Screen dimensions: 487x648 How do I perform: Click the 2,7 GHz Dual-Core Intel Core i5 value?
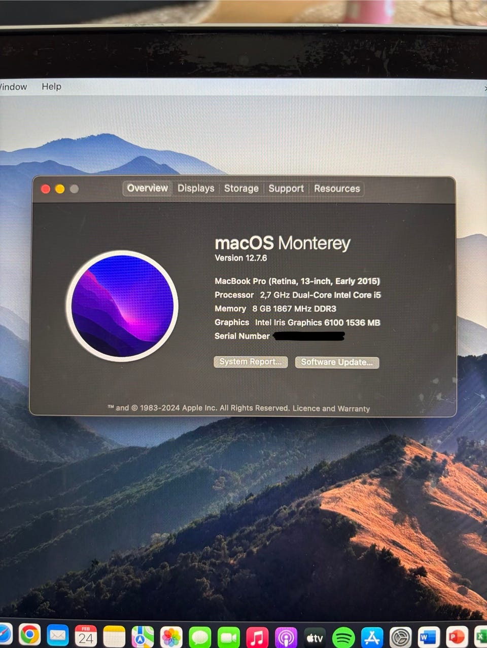coord(321,295)
